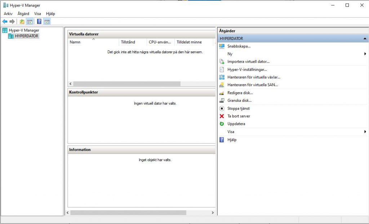Screen dimensions: 369x224
Task: Click Ta bort server action
Action: (x=239, y=116)
